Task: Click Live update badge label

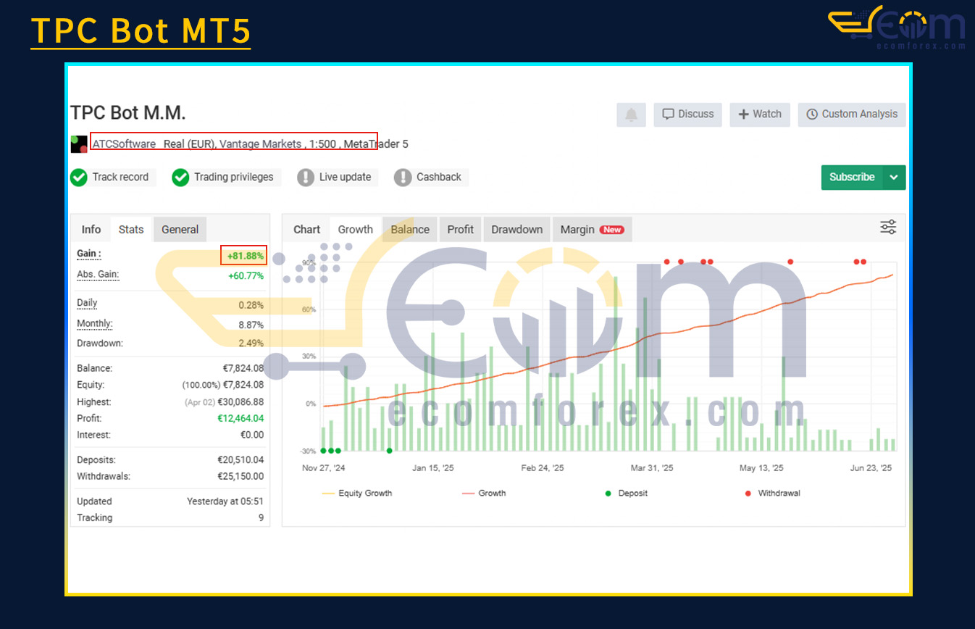Action: tap(345, 178)
